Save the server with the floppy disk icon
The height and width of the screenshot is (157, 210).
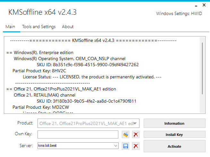(x=125, y=146)
